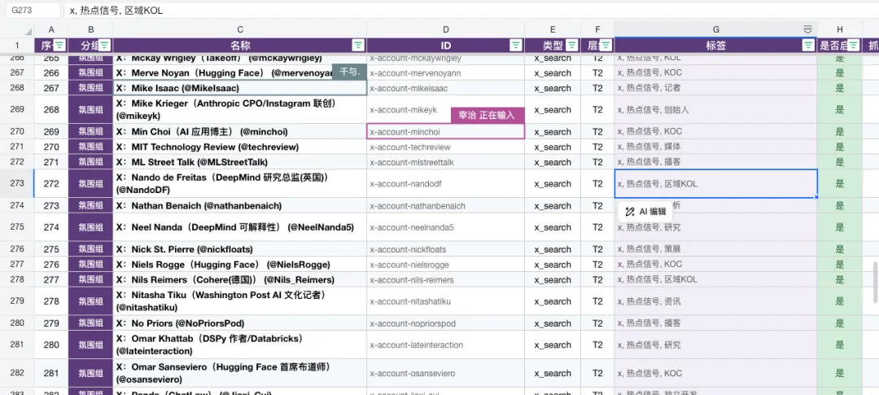879x395 pixels.
Task: Click cell X: MIT Technology Review (@techreview)
Action: (x=240, y=147)
